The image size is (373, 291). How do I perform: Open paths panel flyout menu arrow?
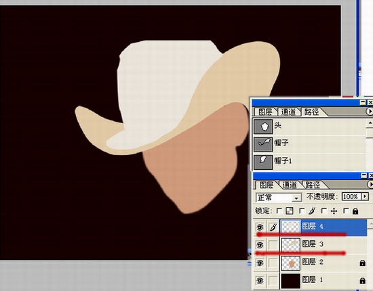pyautogui.click(x=369, y=111)
